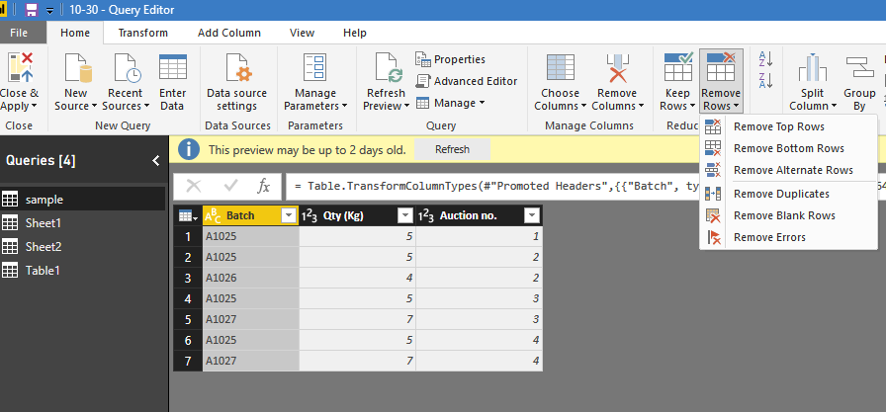Open the Help tab
The height and width of the screenshot is (412, 886).
pos(354,33)
